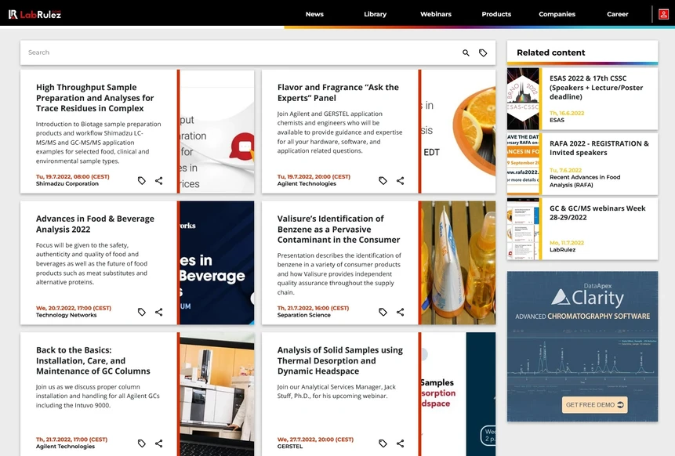Image resolution: width=675 pixels, height=456 pixels.
Task: Click GERSTEL company name
Action: click(290, 447)
